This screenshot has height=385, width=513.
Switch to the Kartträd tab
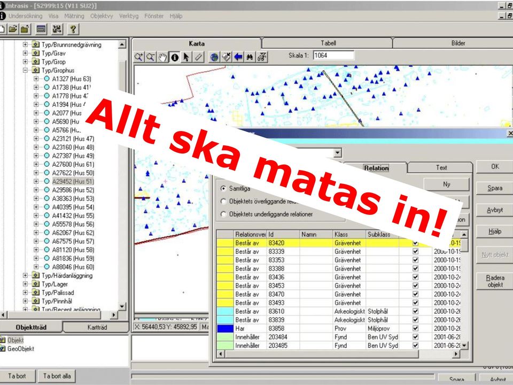pyautogui.click(x=97, y=327)
